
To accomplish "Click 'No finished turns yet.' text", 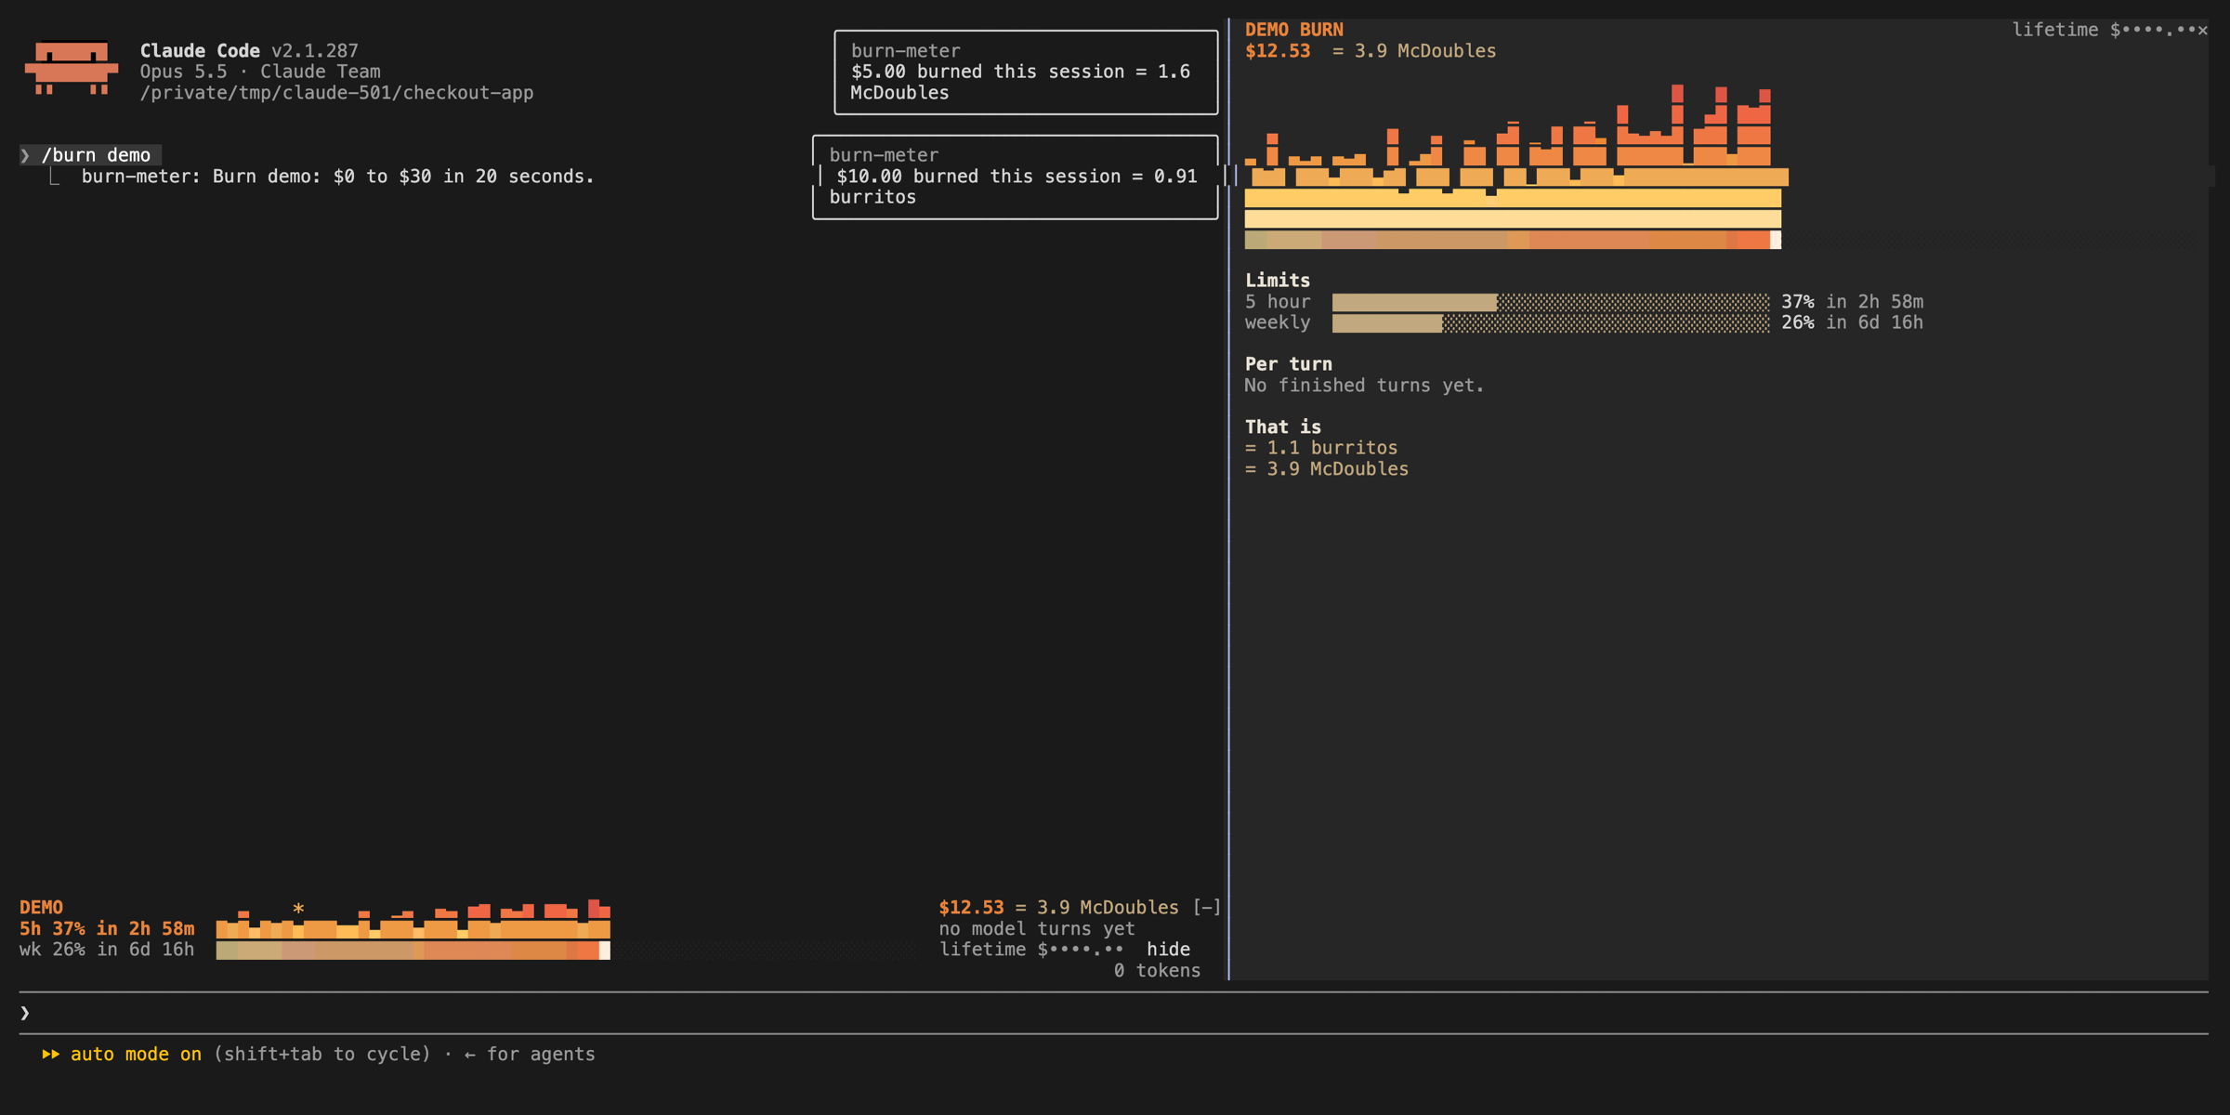I will (1364, 386).
